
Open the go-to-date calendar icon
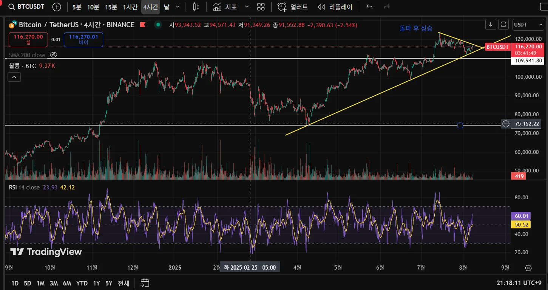(145, 283)
